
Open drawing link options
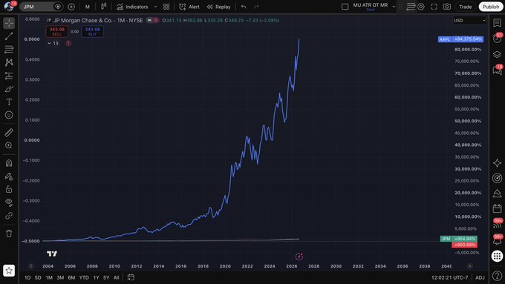pyautogui.click(x=9, y=216)
